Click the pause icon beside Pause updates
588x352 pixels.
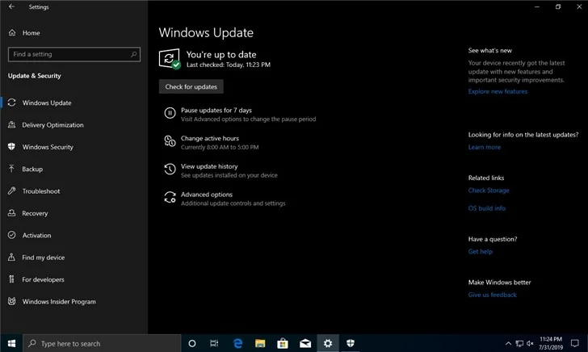[170, 113]
